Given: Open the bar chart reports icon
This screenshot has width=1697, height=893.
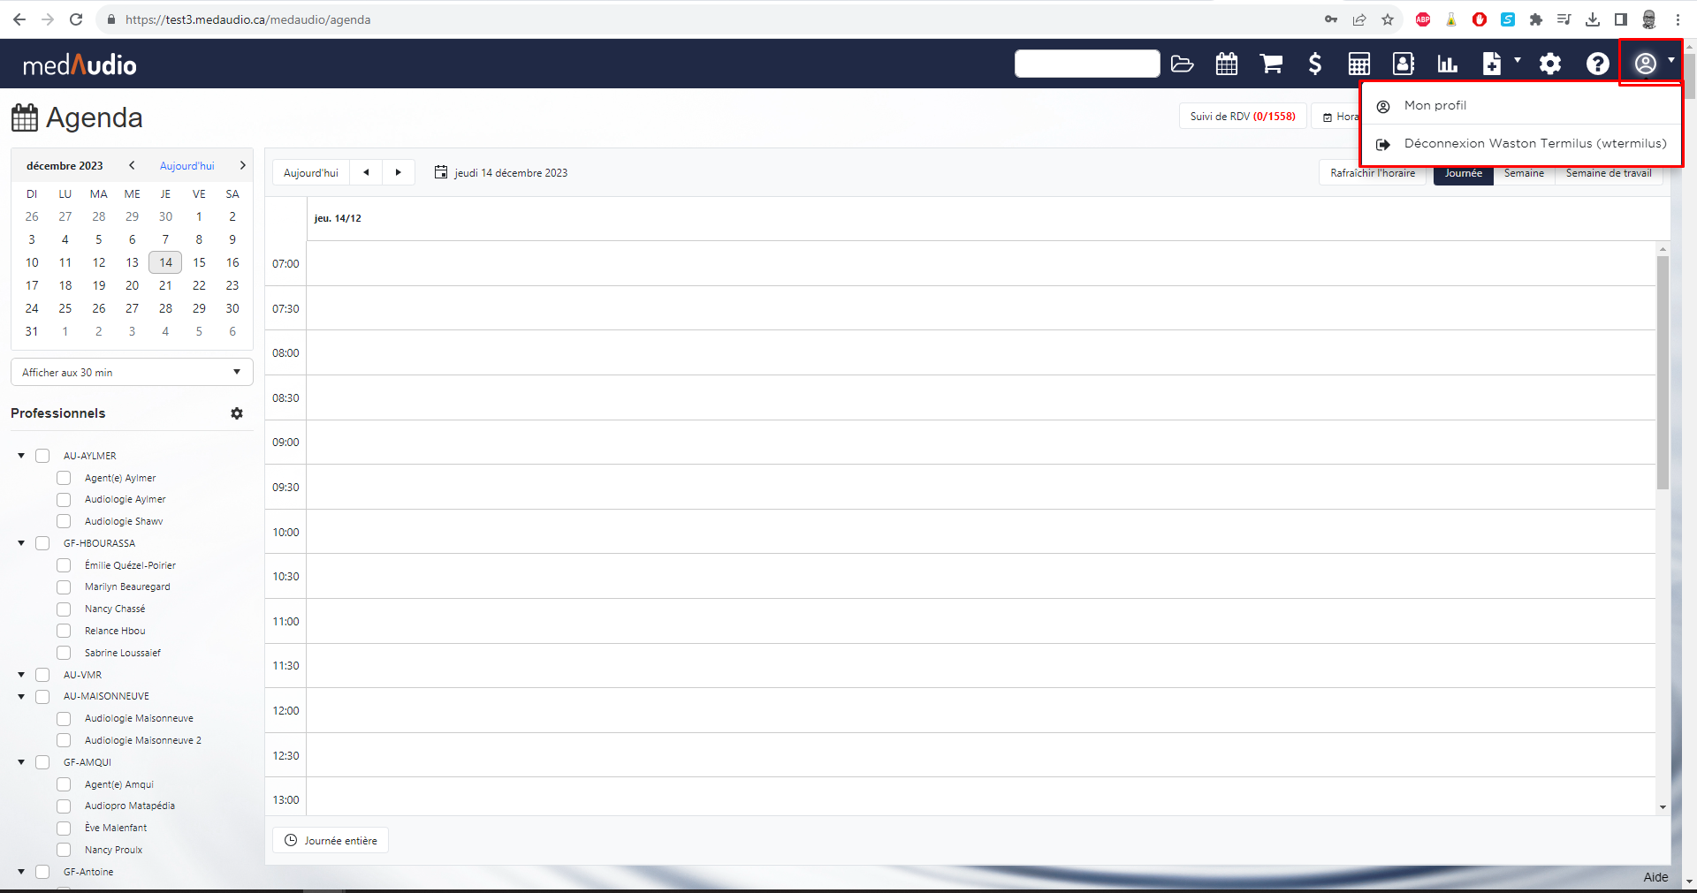Looking at the screenshot, I should [1447, 64].
